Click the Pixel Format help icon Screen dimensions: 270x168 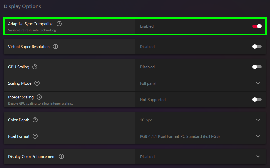coord(35,136)
